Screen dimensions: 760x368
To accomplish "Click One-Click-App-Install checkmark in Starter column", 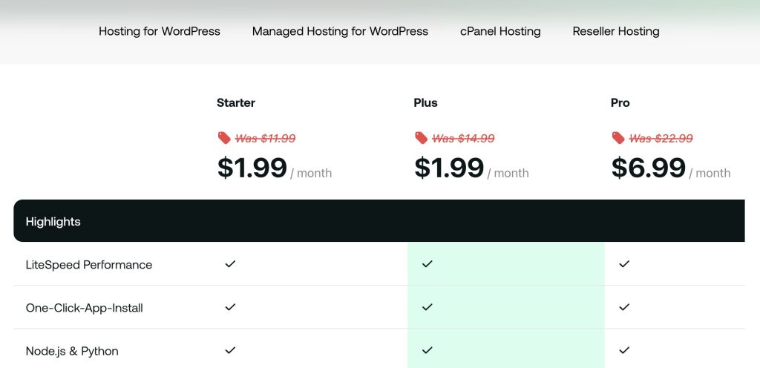I will (x=230, y=307).
